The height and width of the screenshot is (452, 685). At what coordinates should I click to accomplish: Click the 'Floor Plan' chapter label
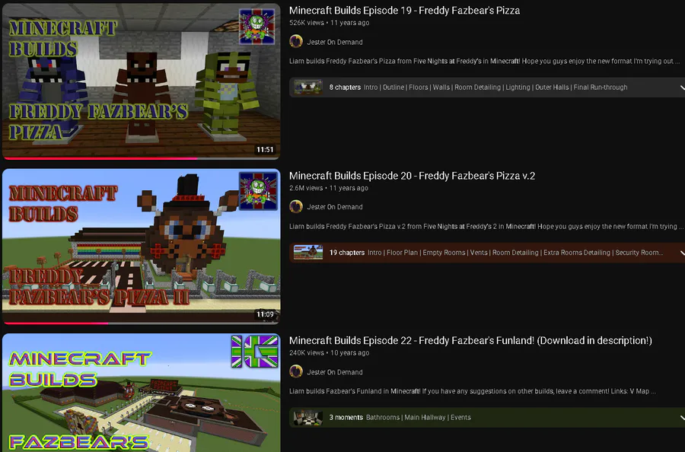click(x=403, y=253)
